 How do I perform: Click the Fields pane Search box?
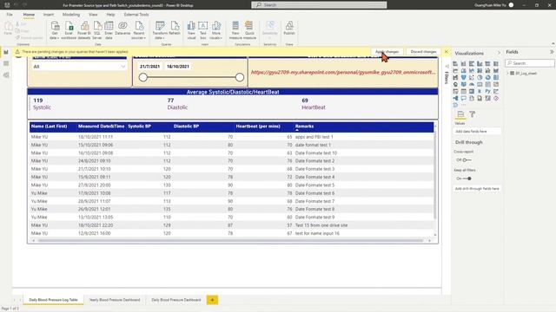click(x=530, y=63)
